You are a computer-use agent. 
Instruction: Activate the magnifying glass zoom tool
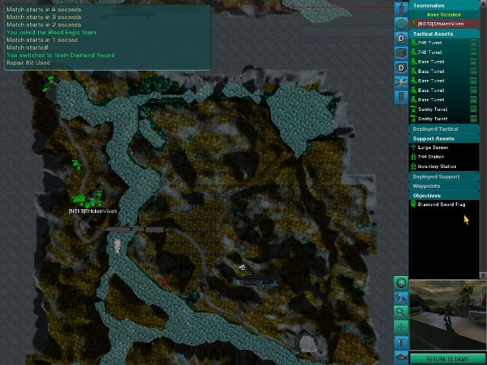point(401,313)
